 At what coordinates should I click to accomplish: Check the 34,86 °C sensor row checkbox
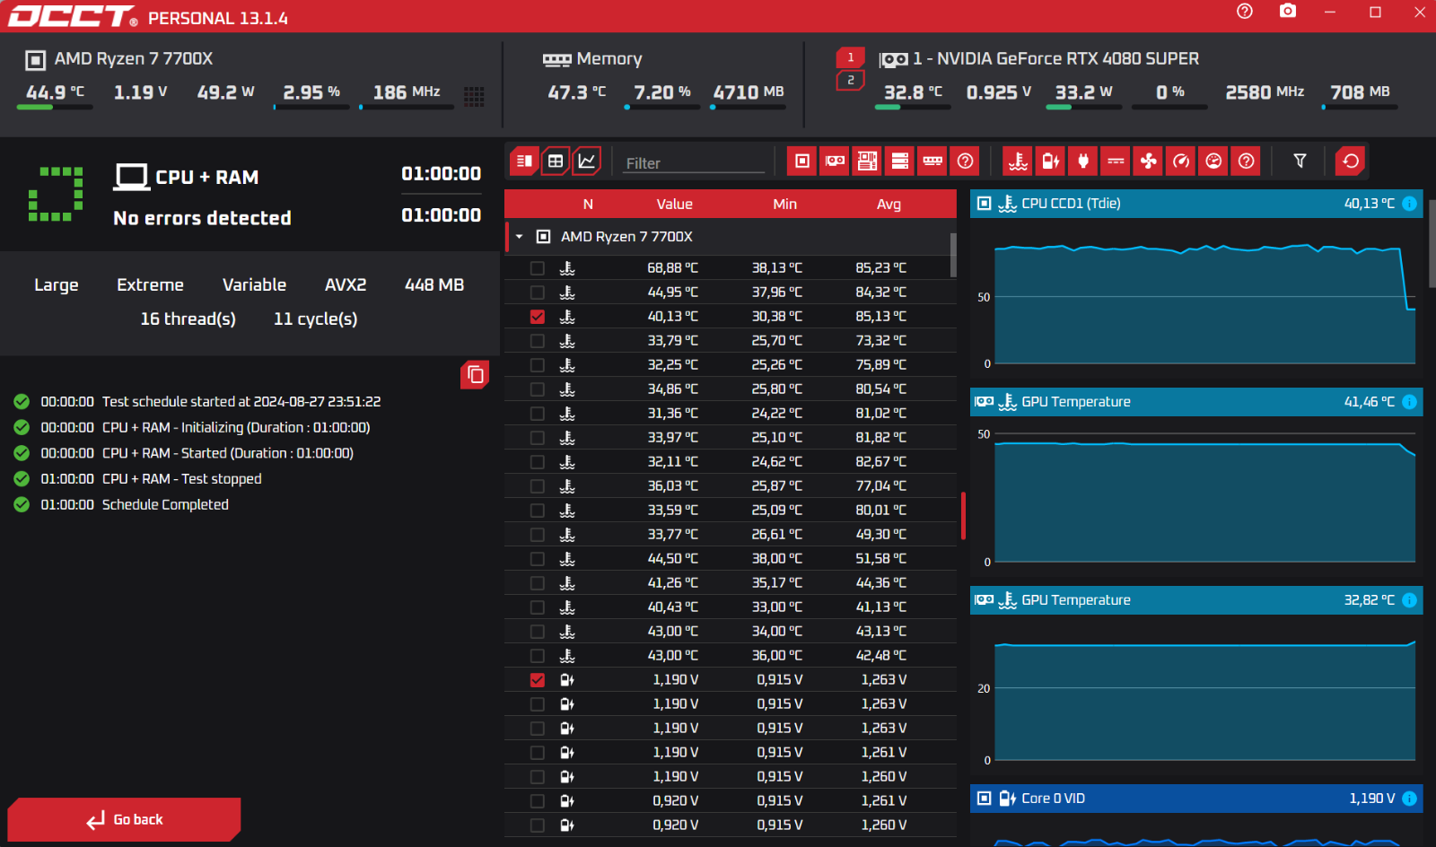coord(537,389)
